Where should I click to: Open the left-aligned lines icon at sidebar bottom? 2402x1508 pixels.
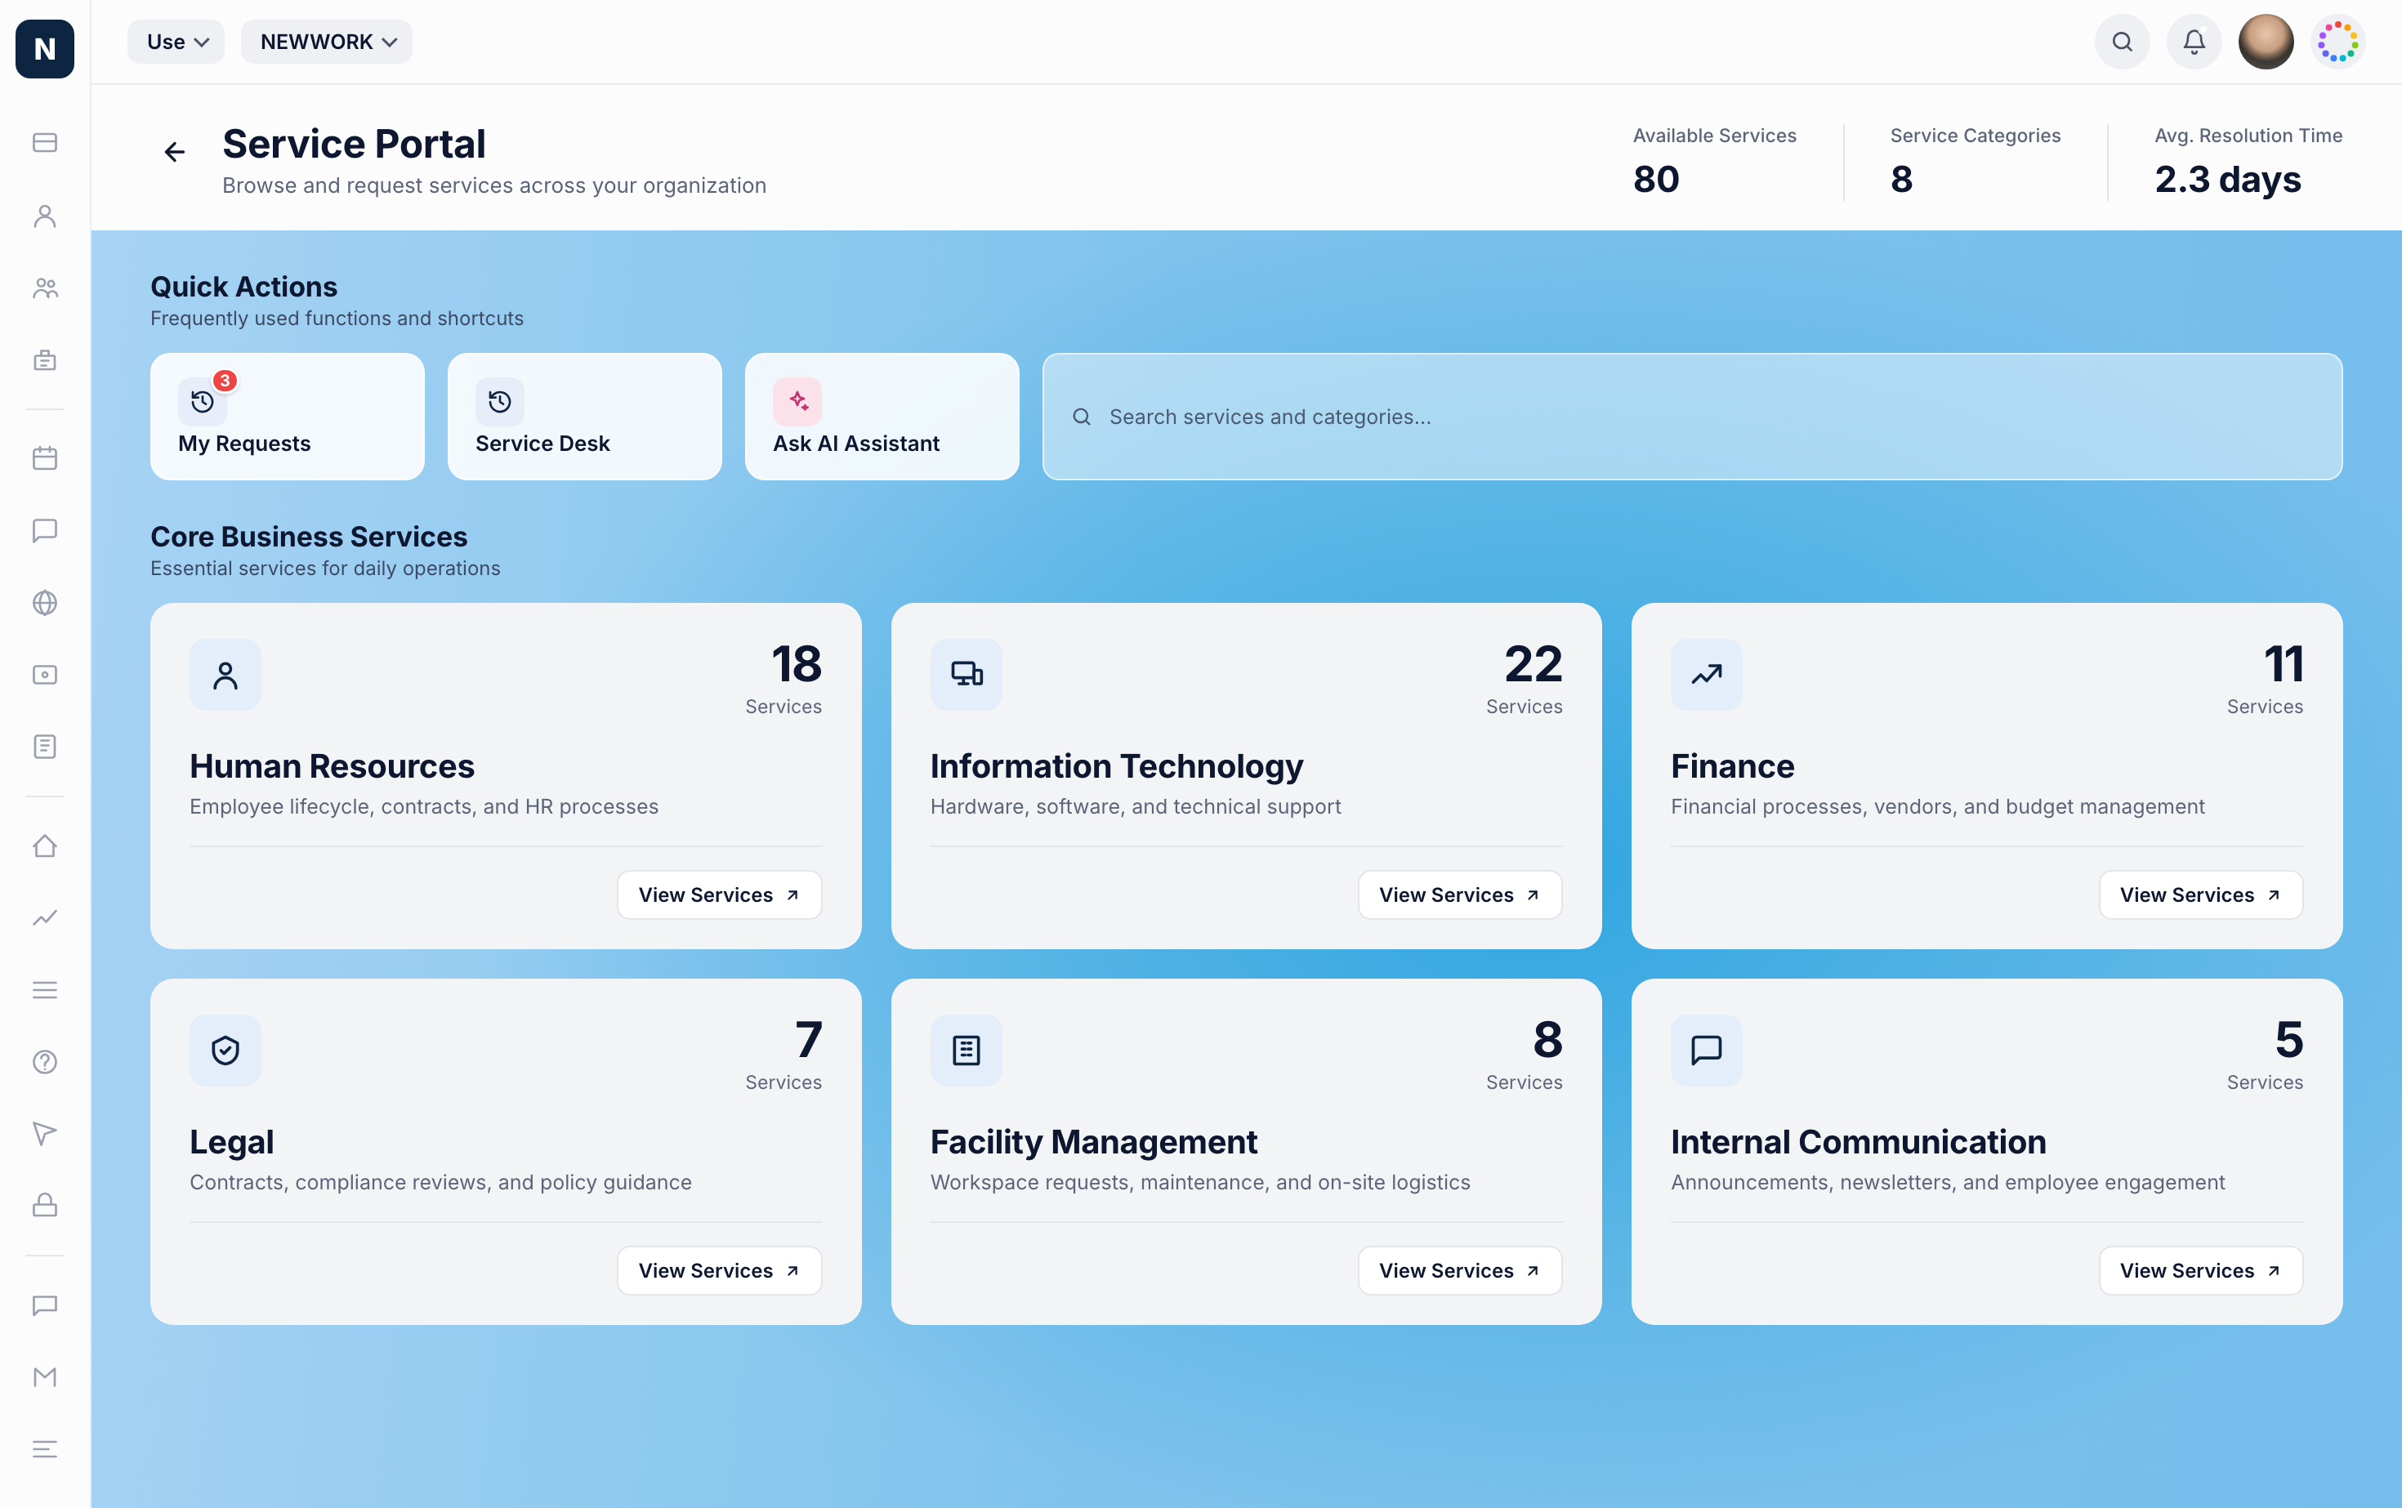click(x=45, y=1449)
